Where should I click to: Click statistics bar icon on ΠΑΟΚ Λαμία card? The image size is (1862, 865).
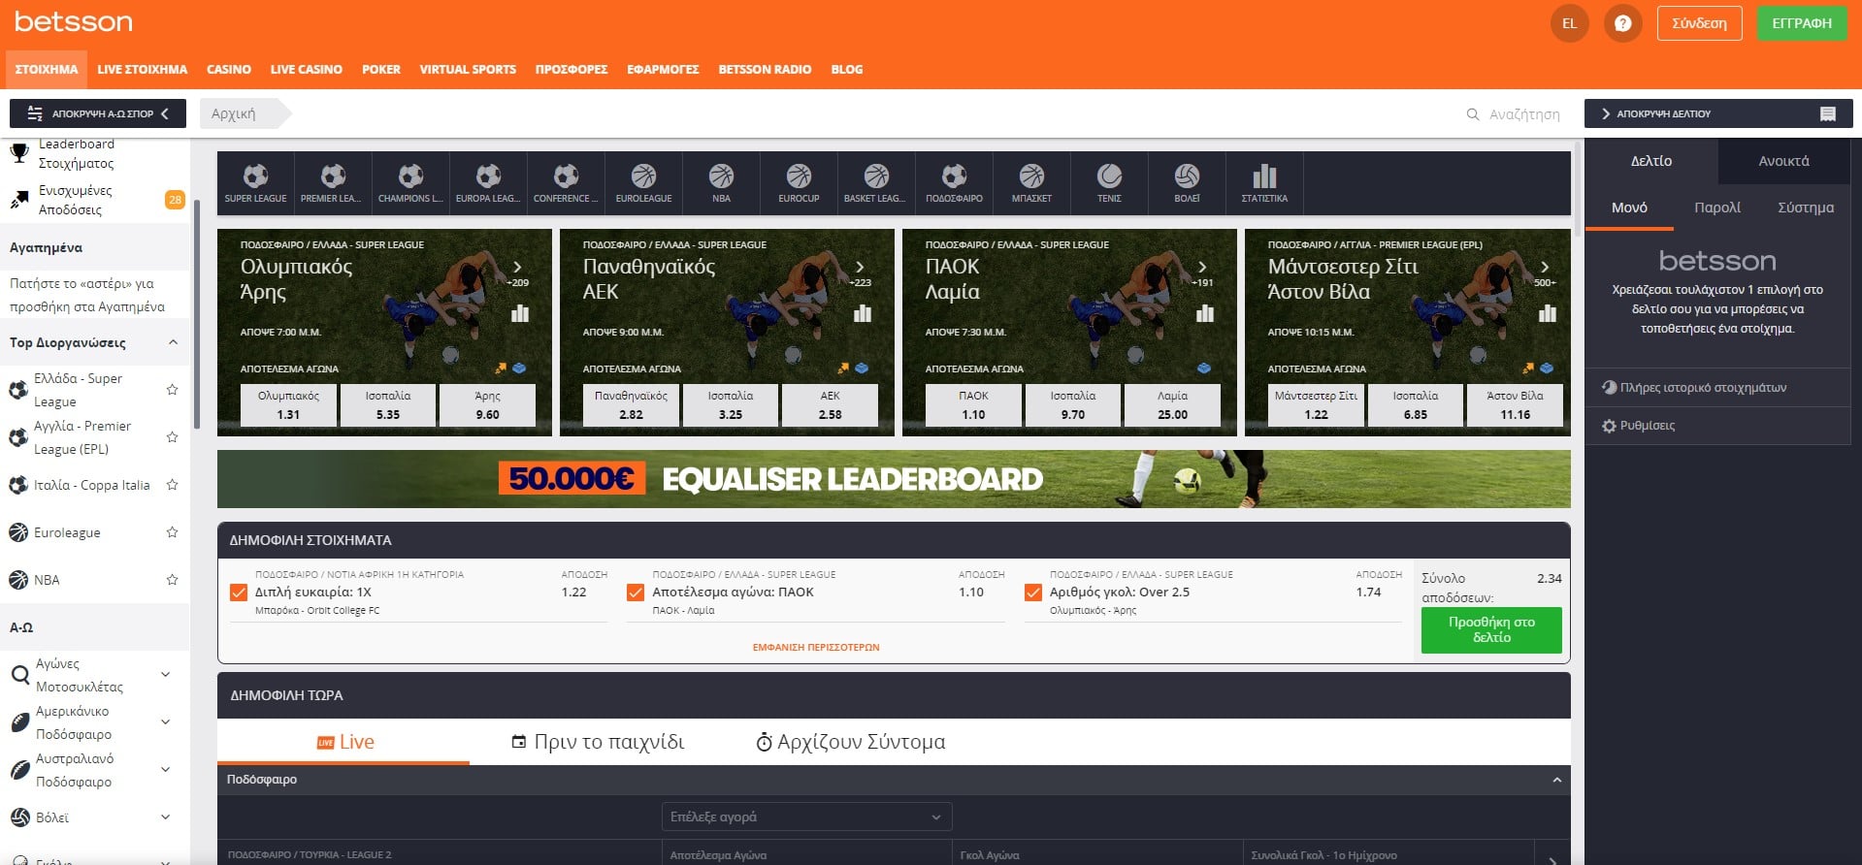(1205, 313)
